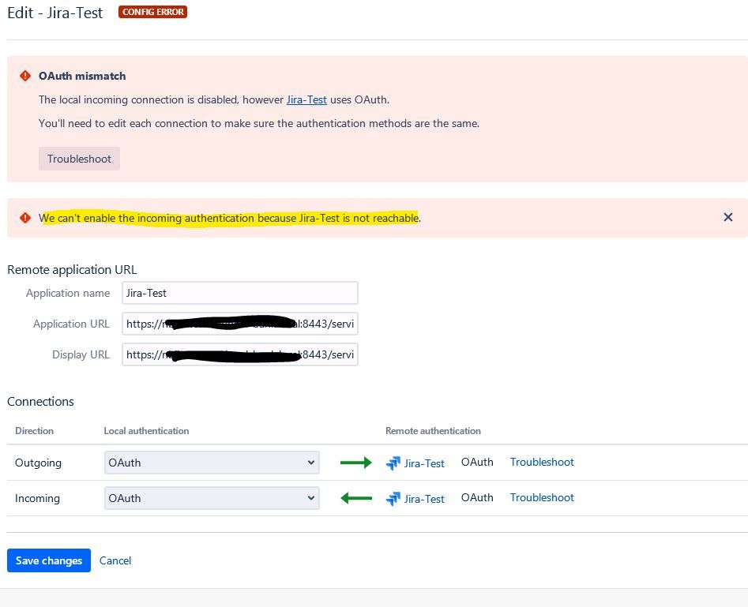Image resolution: width=748 pixels, height=607 pixels.
Task: Edit the Application name field
Action: [x=240, y=293]
